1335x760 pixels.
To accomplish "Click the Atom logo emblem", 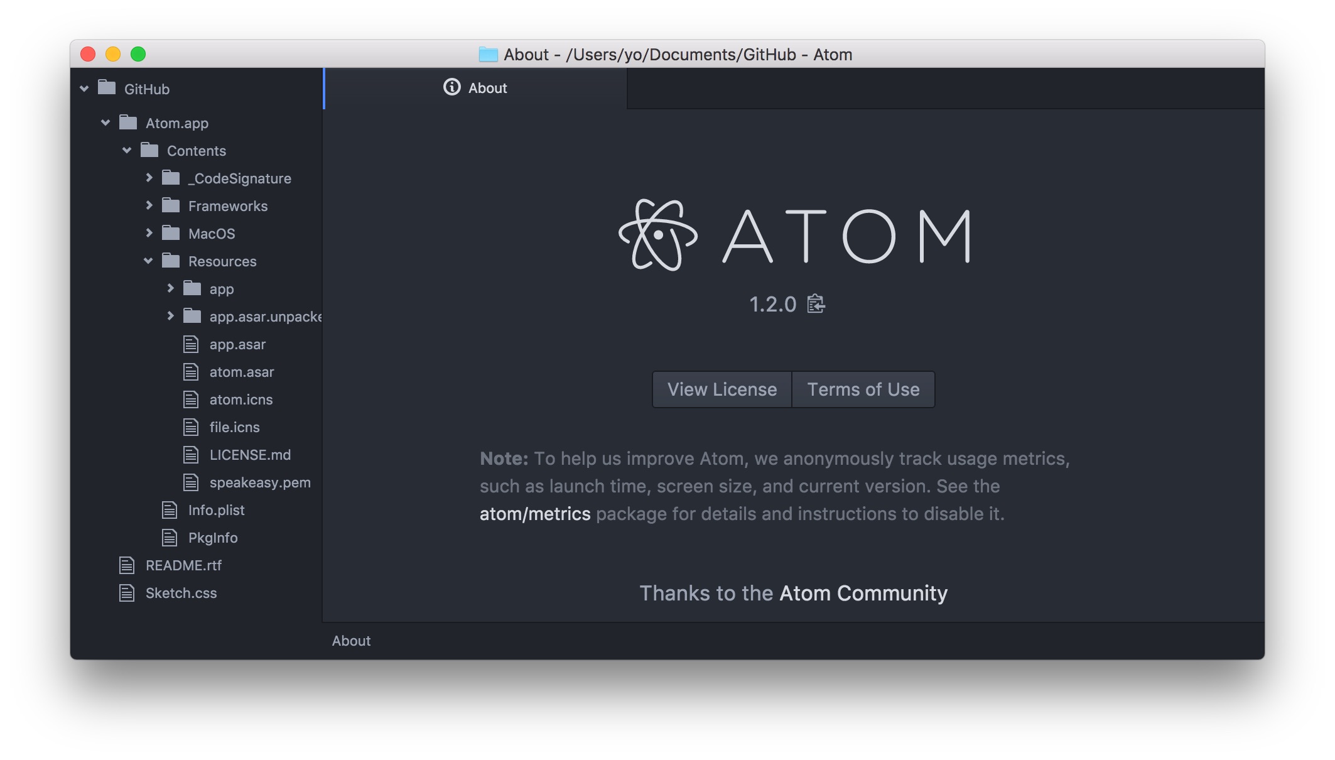I will point(658,235).
